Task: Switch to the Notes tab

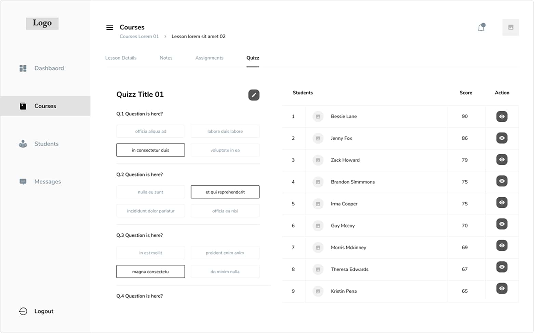Action: (x=166, y=58)
